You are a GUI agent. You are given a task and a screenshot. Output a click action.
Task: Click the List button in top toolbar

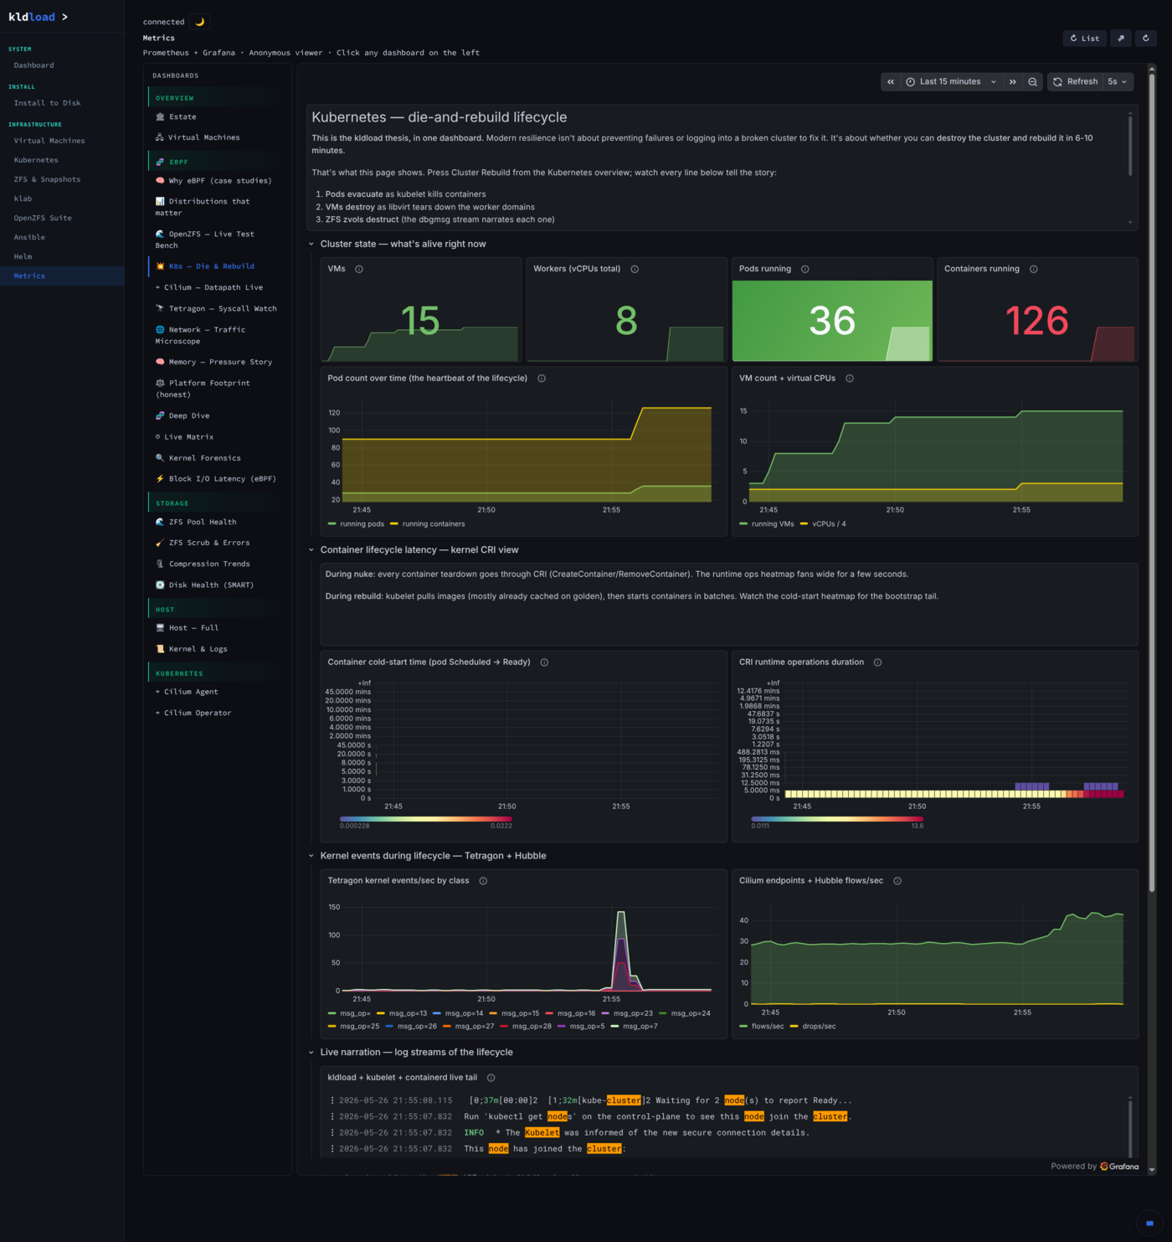pyautogui.click(x=1085, y=38)
